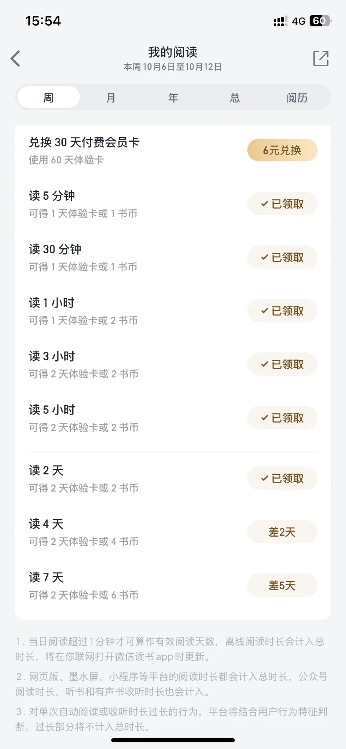Tap the 差2天 button
This screenshot has width=346, height=749.
pyautogui.click(x=282, y=532)
